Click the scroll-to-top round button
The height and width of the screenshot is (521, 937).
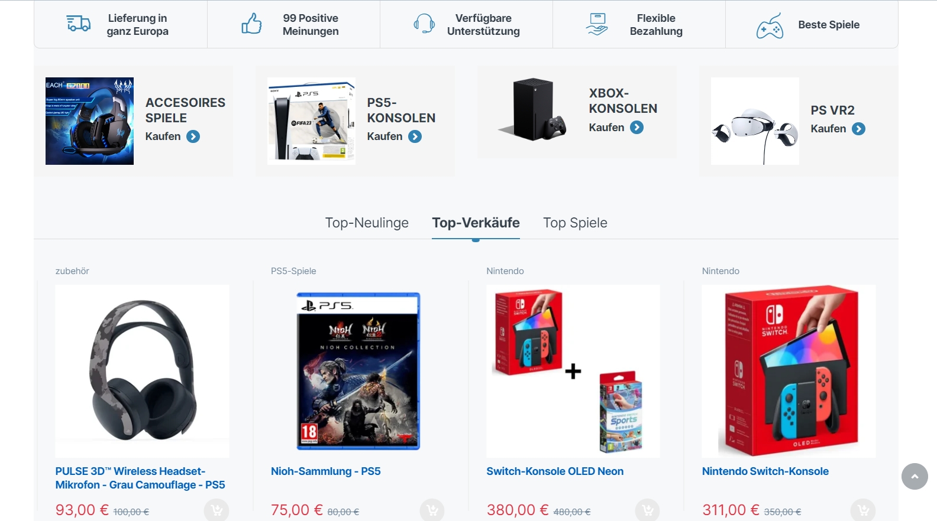[x=915, y=477]
